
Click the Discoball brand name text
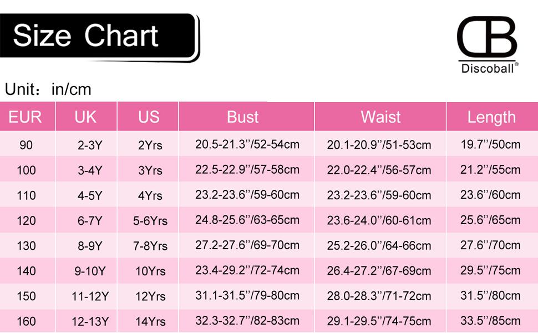(x=486, y=69)
